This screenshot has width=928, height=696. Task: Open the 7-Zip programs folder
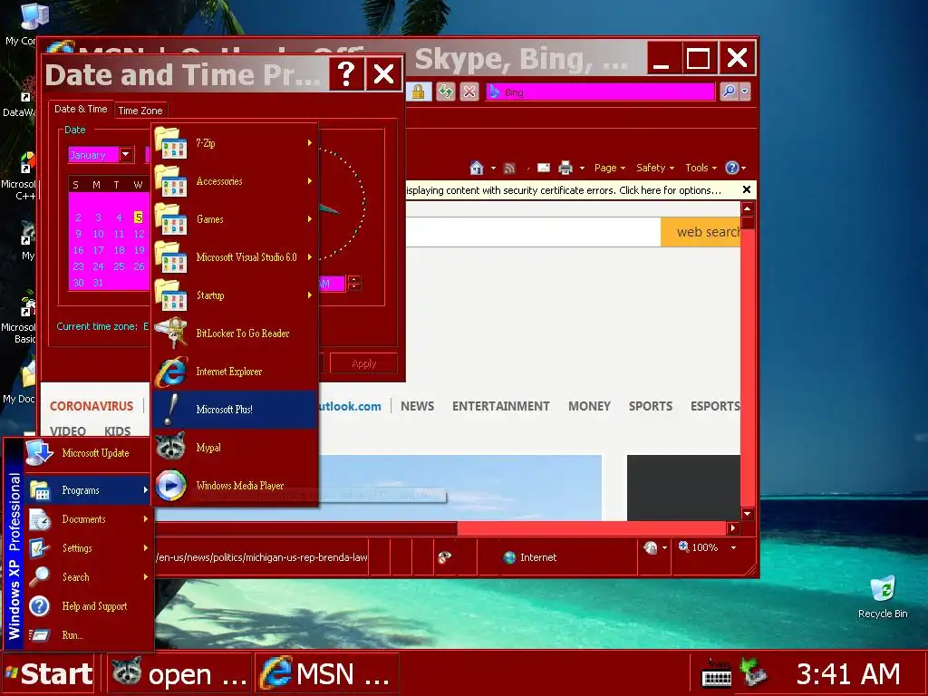point(235,143)
